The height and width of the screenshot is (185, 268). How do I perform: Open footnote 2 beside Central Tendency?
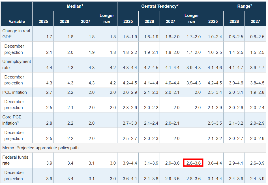pos(177,5)
